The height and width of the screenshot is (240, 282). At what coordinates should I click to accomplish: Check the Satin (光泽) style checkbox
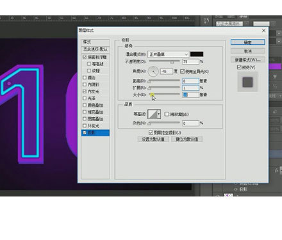click(x=85, y=99)
